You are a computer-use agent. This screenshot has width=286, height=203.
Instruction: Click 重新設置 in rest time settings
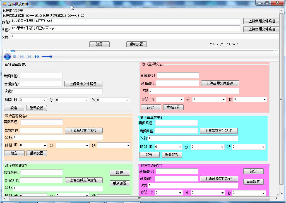[136, 44]
